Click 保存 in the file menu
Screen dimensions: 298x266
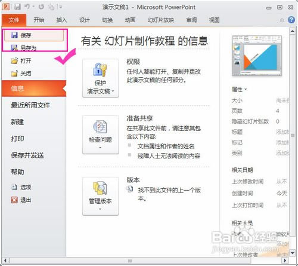(x=34, y=36)
